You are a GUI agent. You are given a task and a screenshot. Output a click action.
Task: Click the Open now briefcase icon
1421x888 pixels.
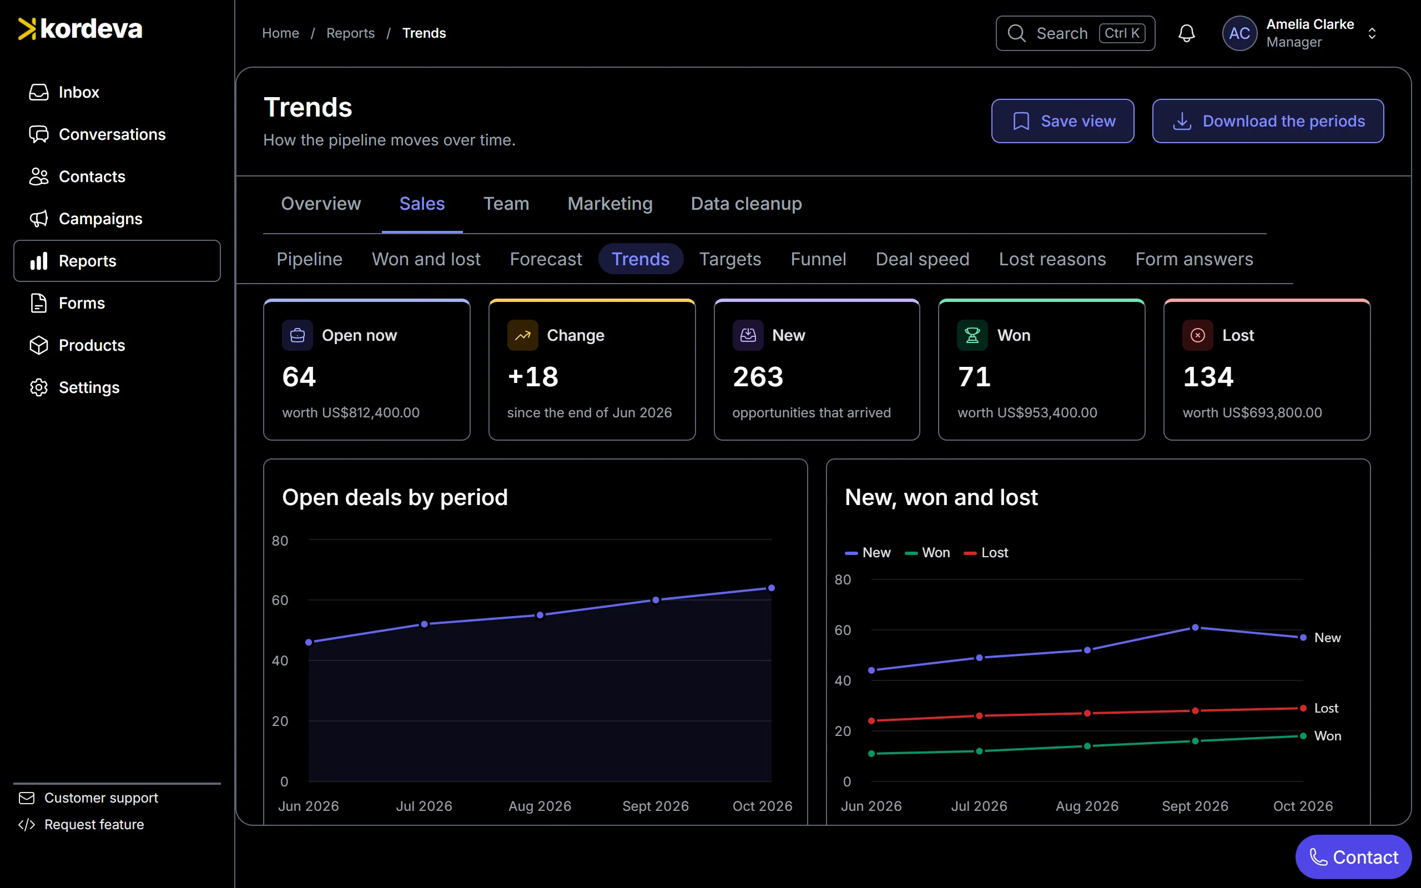(x=298, y=335)
